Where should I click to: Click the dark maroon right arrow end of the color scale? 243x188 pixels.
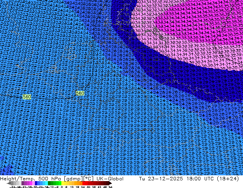click(x=110, y=183)
